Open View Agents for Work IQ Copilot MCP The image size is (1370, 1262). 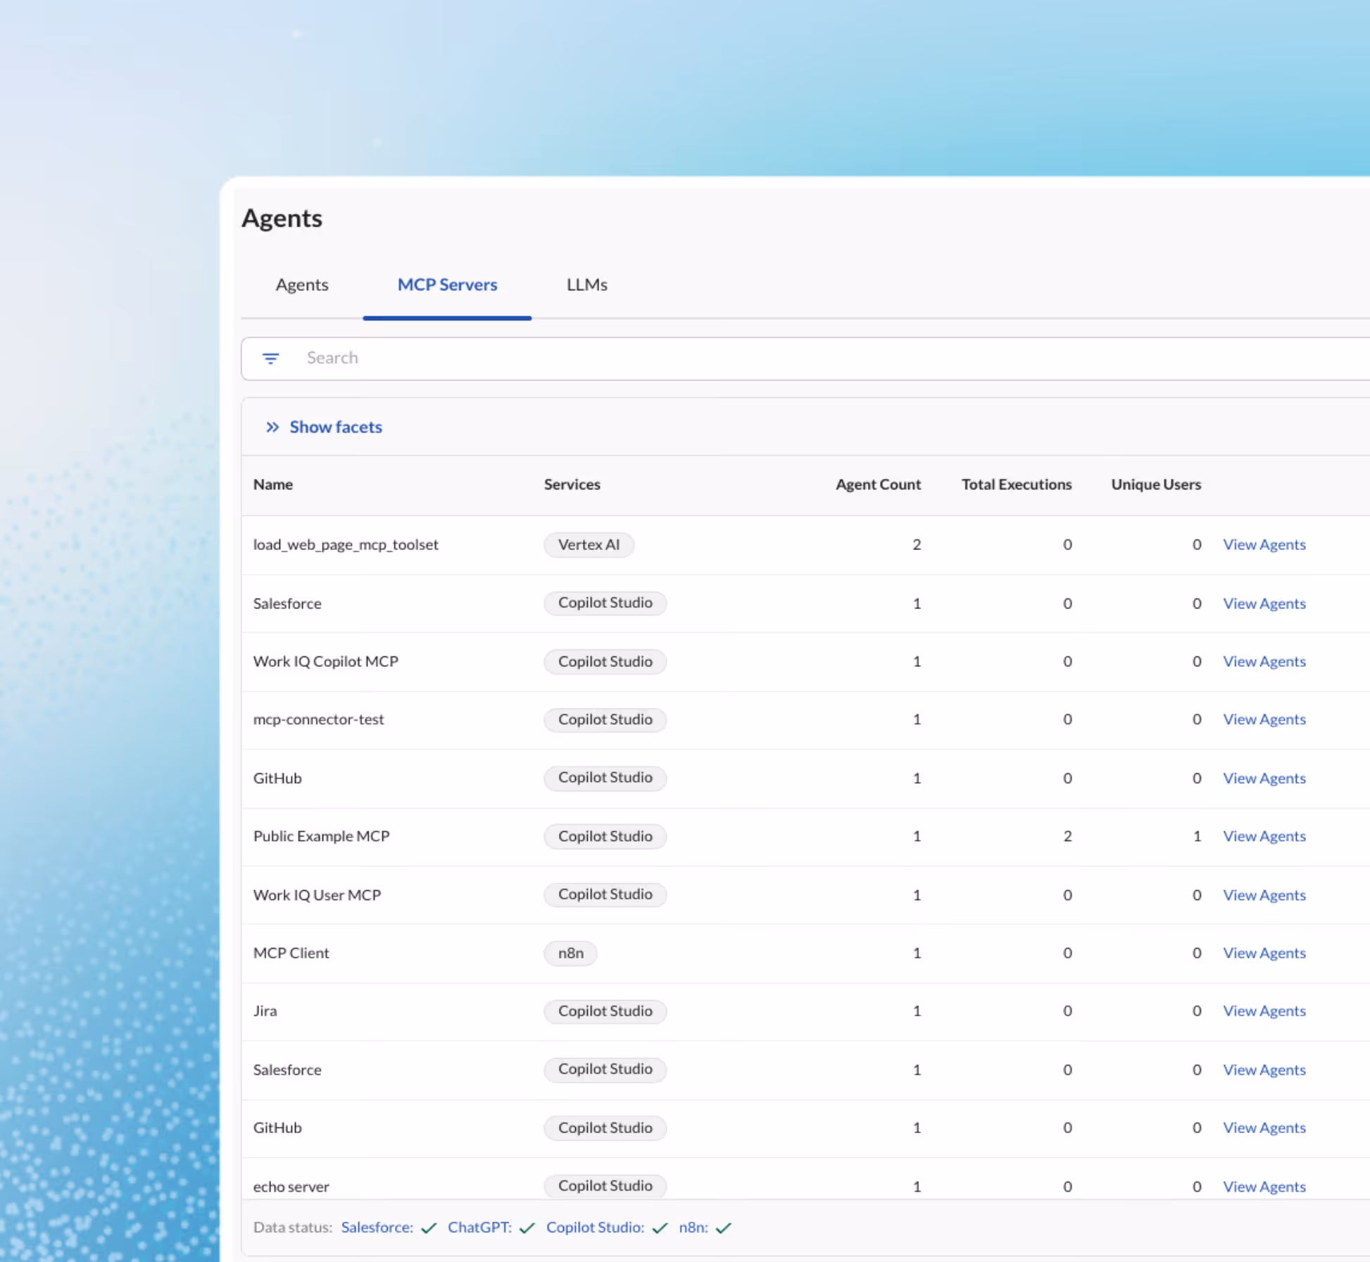click(1264, 661)
